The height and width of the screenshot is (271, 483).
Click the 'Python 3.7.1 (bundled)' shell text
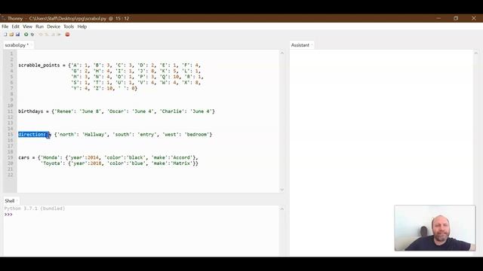pos(35,209)
